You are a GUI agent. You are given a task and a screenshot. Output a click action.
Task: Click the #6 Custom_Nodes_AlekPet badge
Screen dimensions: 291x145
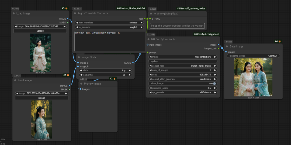(131, 8)
